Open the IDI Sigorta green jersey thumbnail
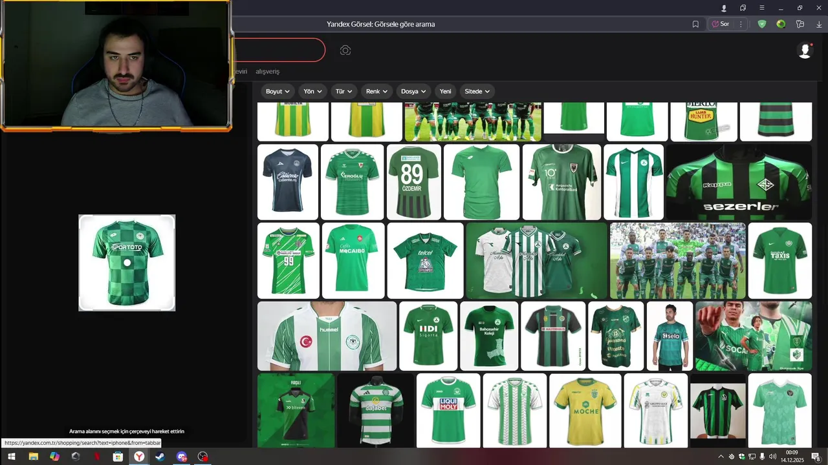The width and height of the screenshot is (828, 465). tap(428, 336)
